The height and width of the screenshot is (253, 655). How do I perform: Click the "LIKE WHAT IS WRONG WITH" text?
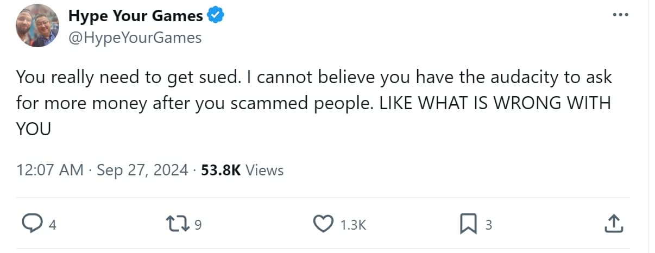click(494, 103)
